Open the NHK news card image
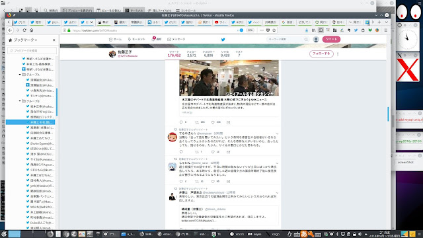 point(229,78)
